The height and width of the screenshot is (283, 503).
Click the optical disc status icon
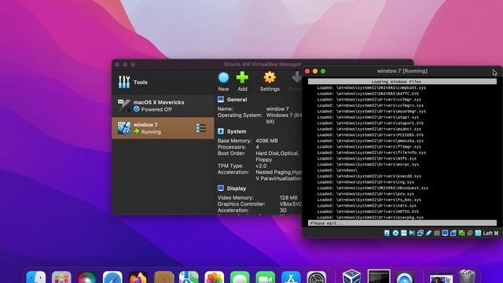[395, 233]
